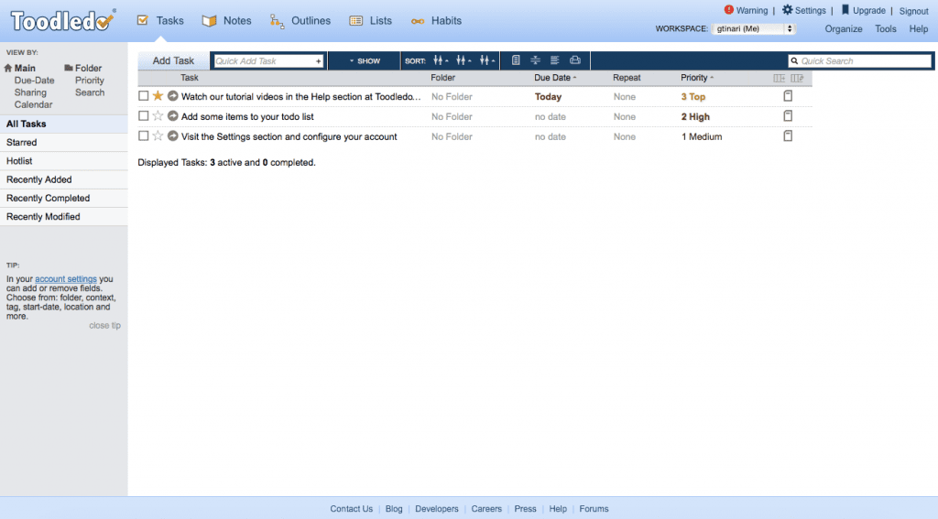Image resolution: width=938 pixels, height=519 pixels.
Task: Click the plus in Quick Add Task field
Action: coord(318,61)
